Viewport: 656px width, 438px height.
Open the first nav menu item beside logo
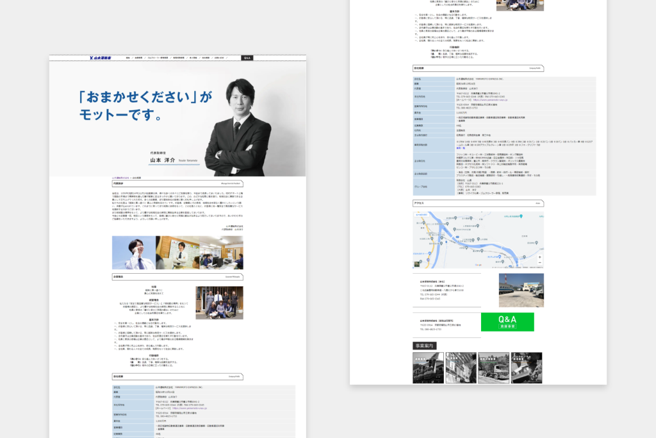click(128, 58)
